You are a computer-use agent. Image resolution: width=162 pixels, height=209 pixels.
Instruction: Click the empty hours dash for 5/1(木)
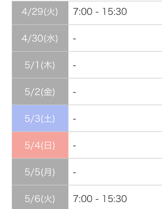coord(75,66)
